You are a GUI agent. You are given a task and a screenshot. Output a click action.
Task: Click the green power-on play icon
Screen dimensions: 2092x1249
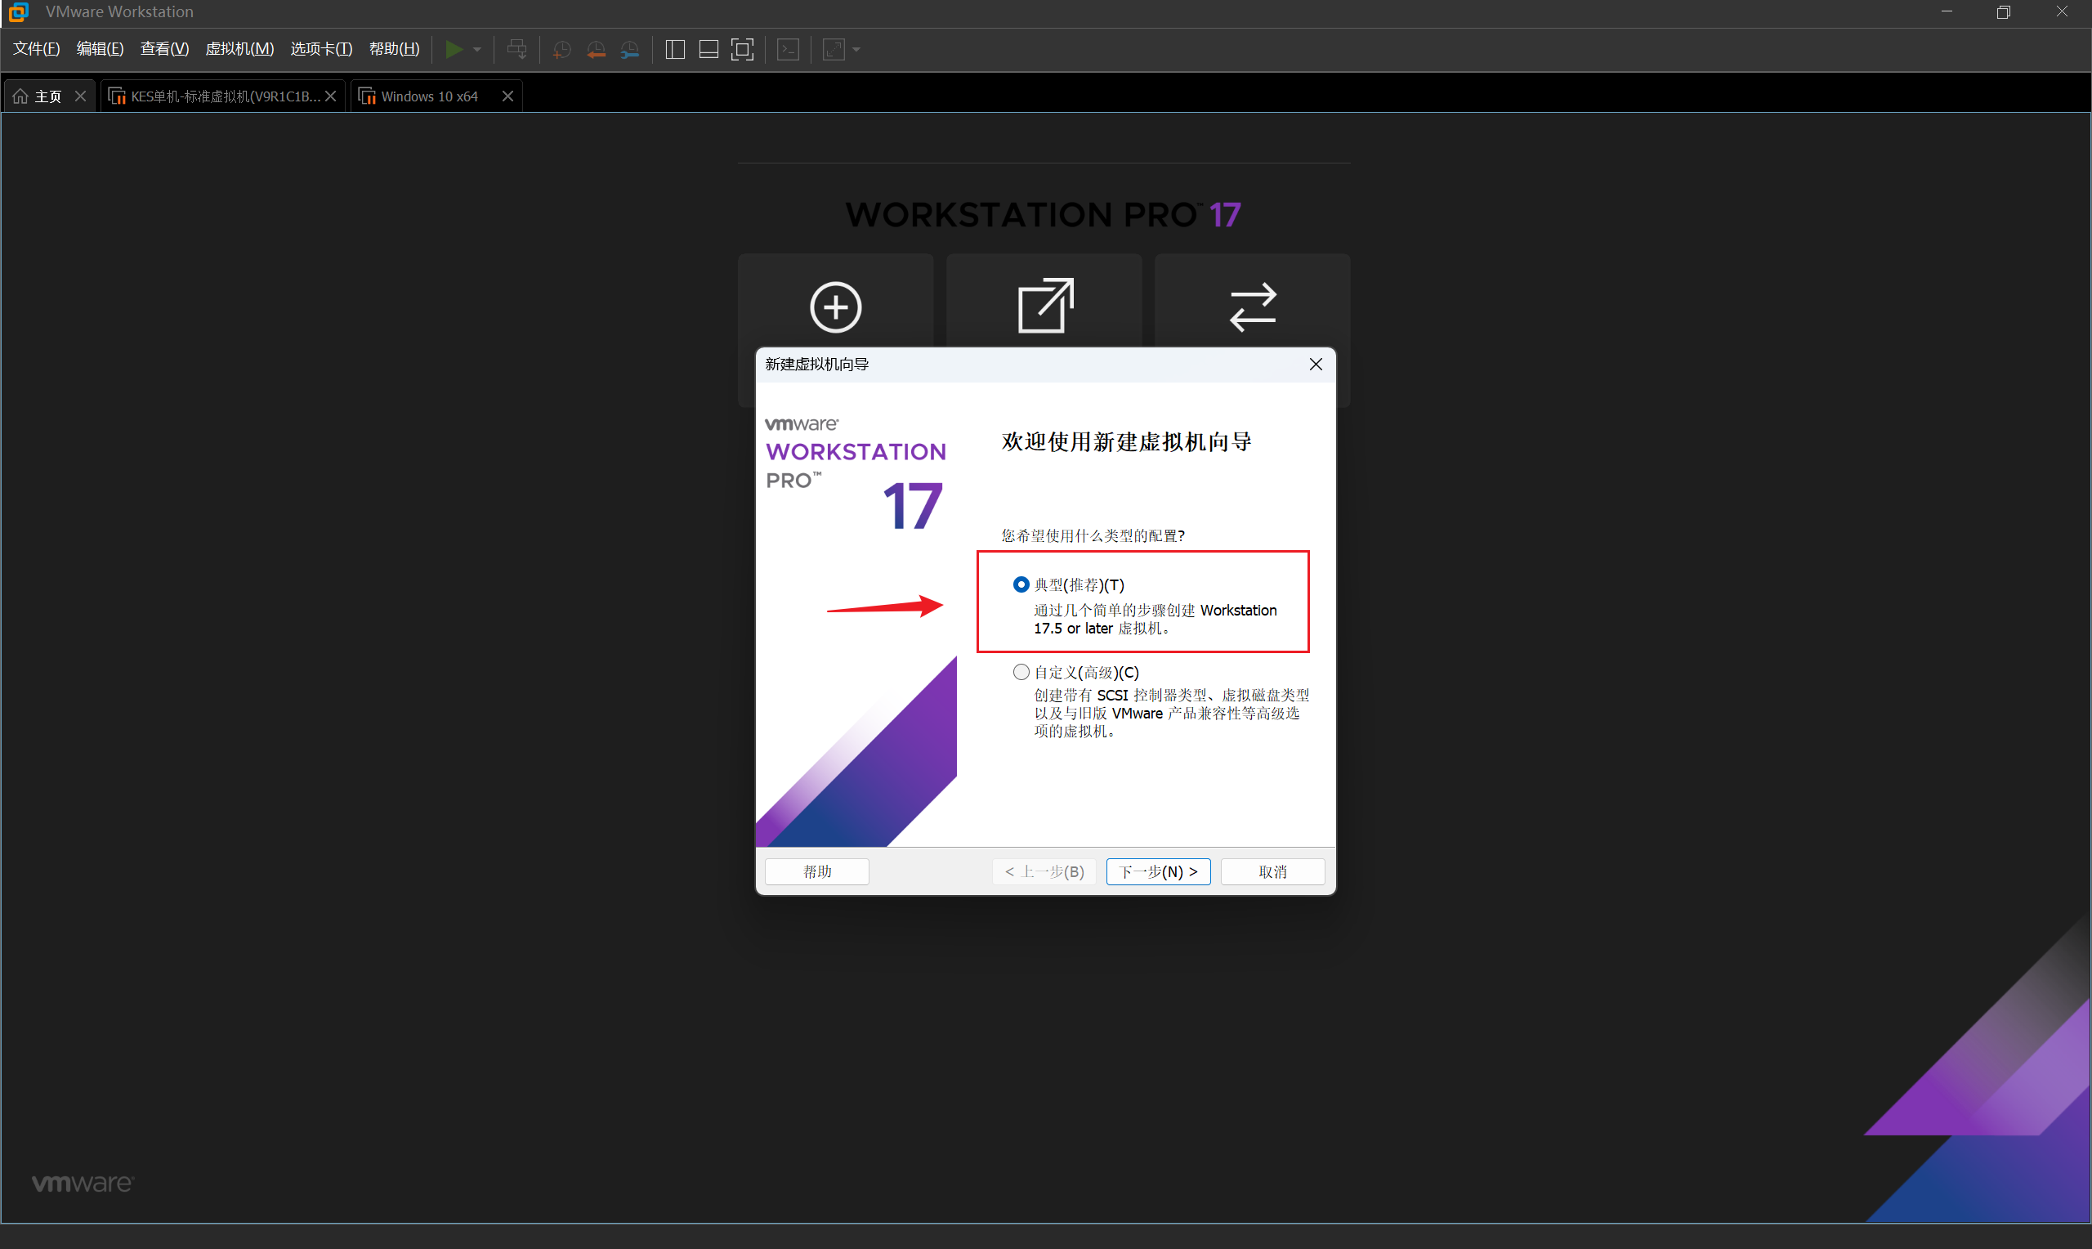pyautogui.click(x=454, y=50)
